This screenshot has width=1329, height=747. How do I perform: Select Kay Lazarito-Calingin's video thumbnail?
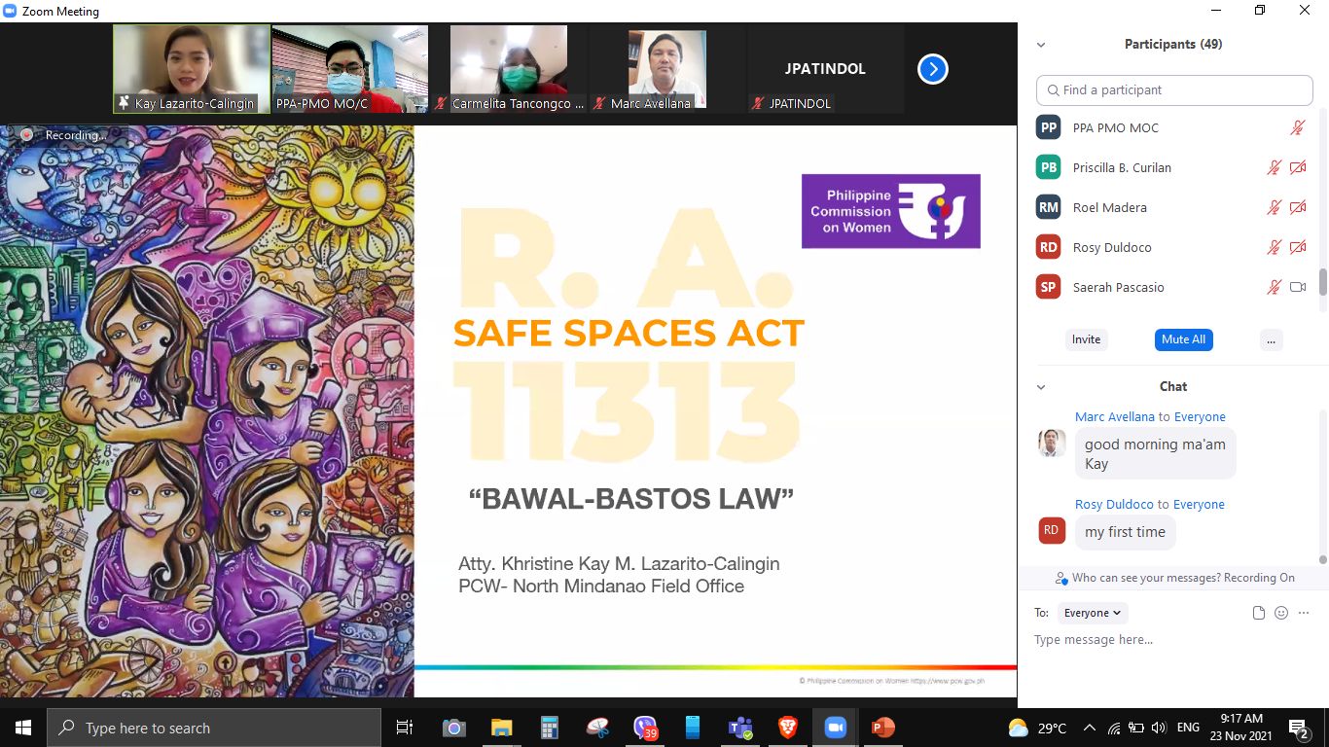point(192,69)
